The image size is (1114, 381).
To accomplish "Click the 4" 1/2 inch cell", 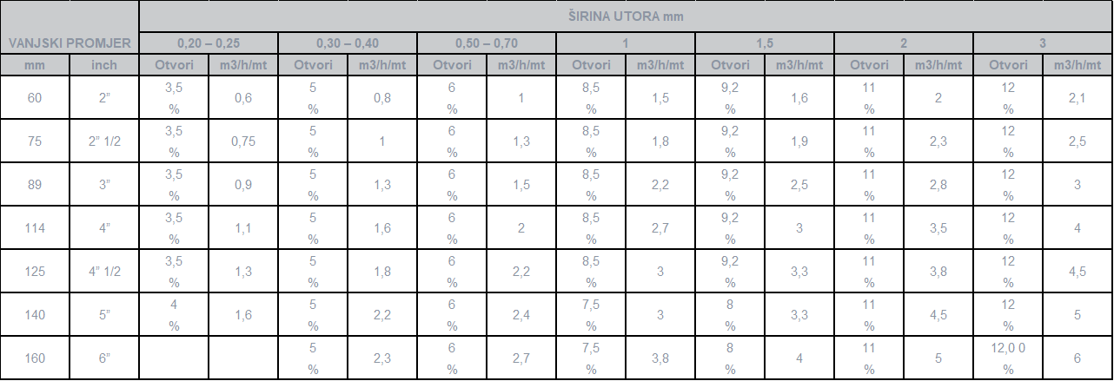I will coord(104,272).
